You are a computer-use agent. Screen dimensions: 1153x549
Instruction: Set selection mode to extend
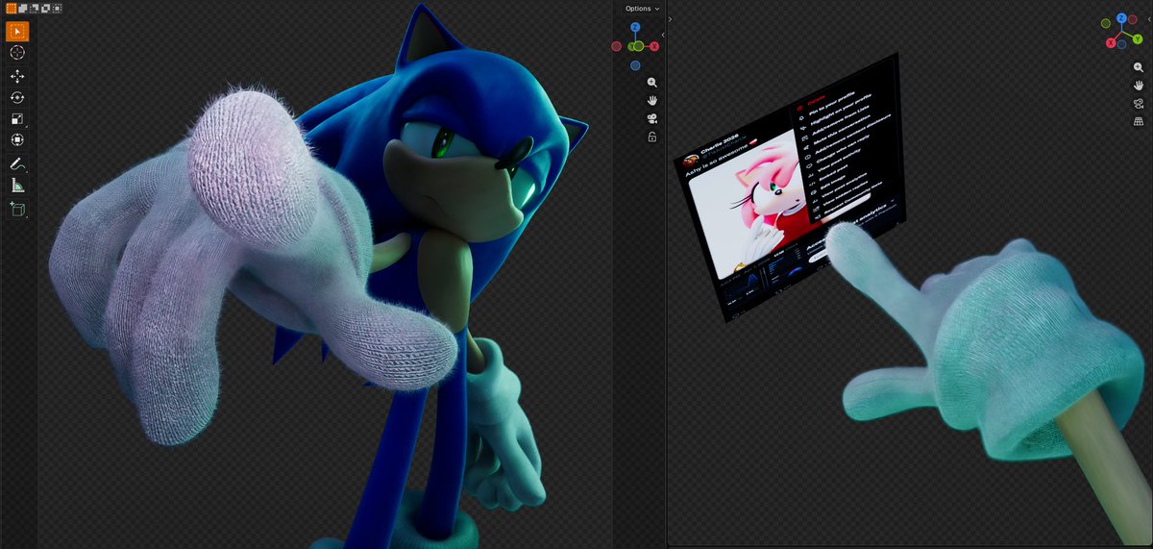(23, 8)
